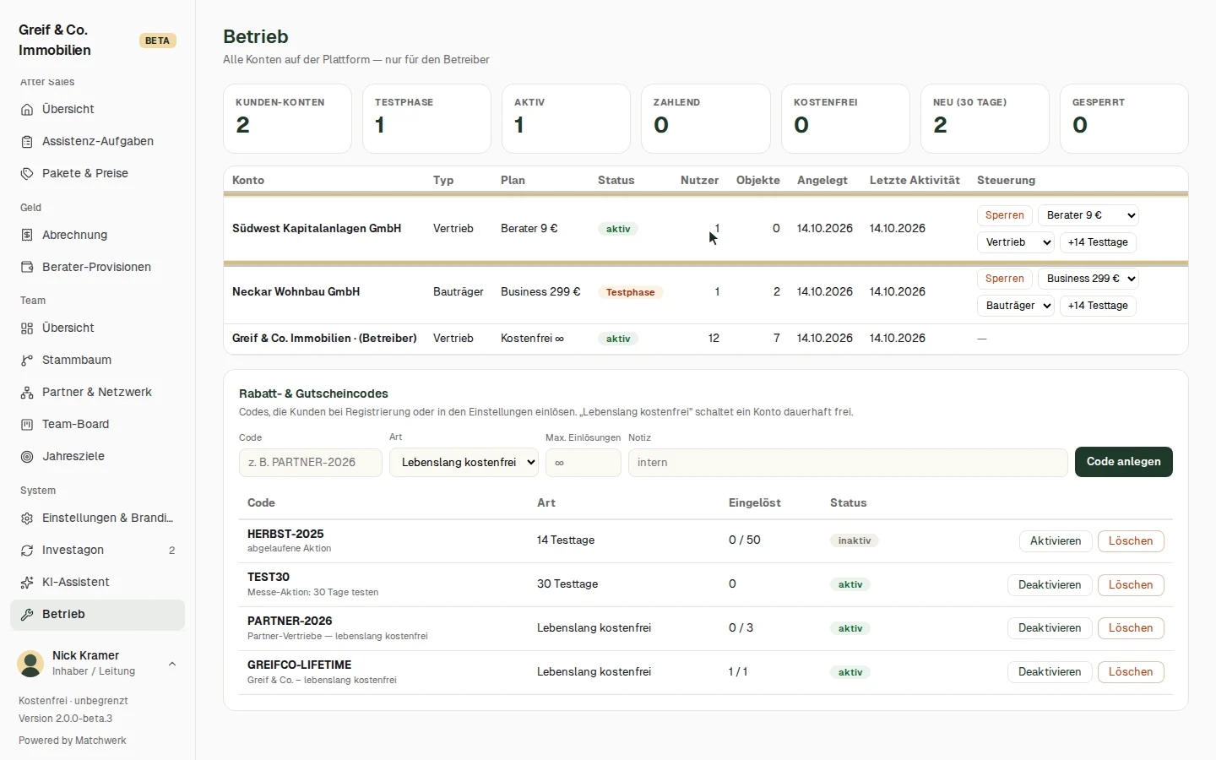Open the Art dropdown showing Lebenslang kostenfrei
Viewport: 1216px width, 760px height.
coord(464,463)
